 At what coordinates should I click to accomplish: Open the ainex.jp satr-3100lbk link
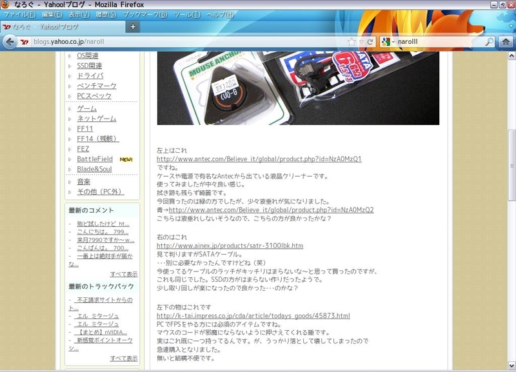click(230, 246)
